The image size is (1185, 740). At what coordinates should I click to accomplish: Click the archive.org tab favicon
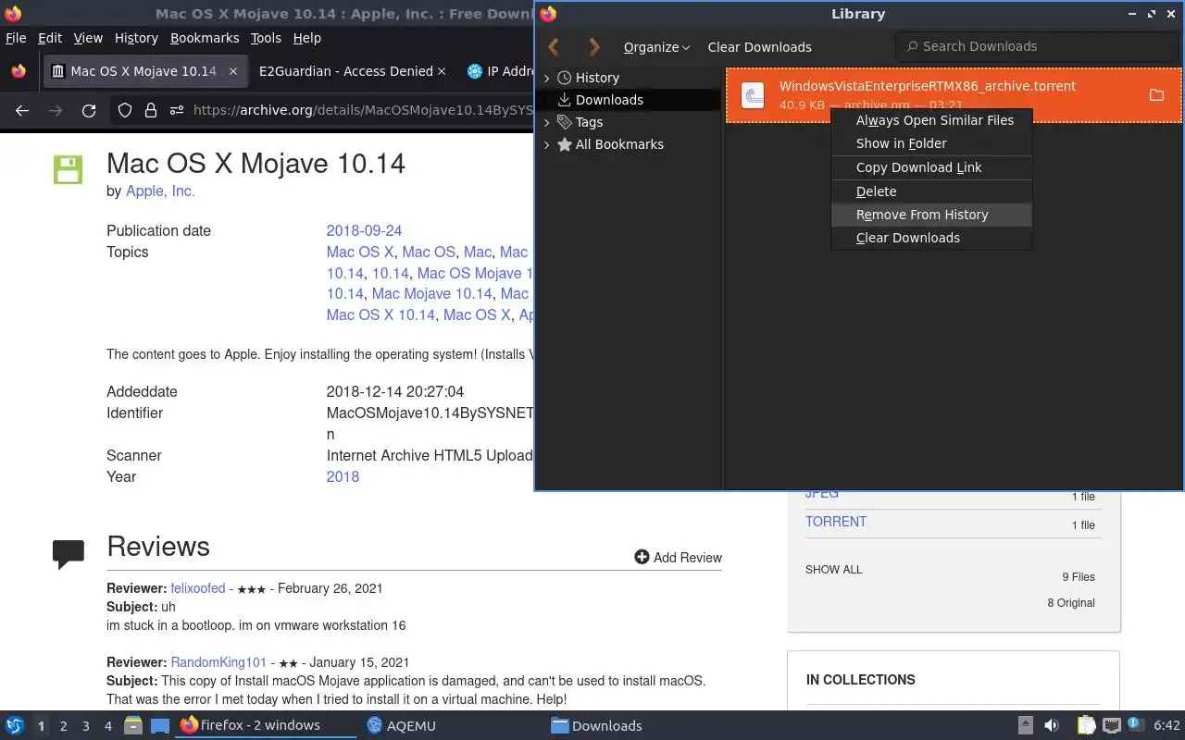click(x=58, y=71)
